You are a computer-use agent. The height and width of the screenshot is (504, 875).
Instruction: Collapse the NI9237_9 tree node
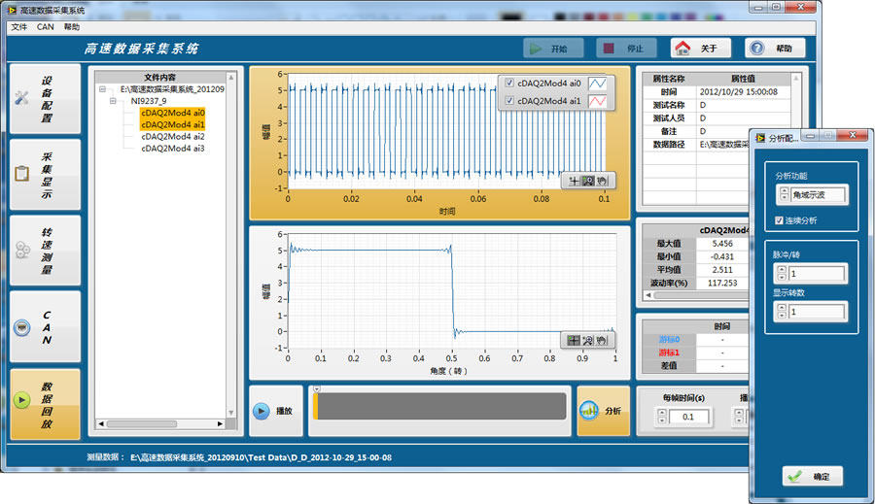click(113, 101)
